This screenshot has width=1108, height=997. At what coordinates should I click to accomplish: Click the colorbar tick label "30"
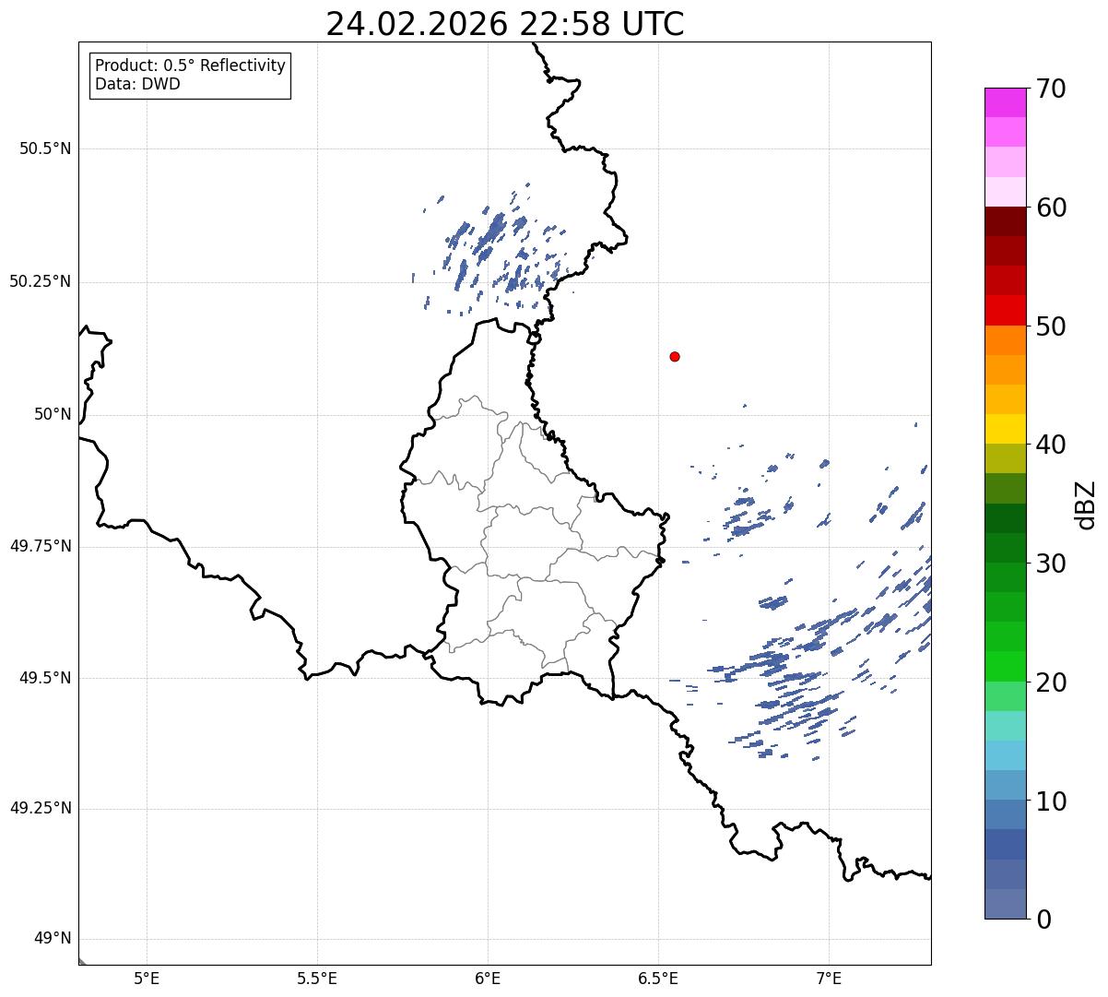(x=1051, y=564)
